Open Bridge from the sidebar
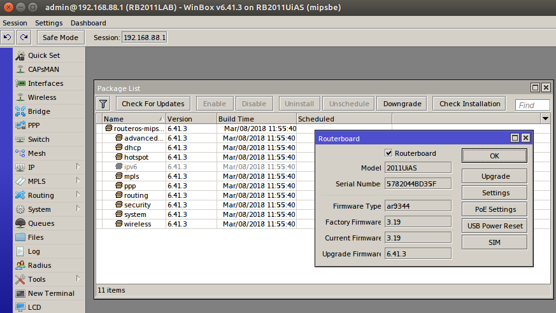This screenshot has width=556, height=313. click(x=39, y=111)
